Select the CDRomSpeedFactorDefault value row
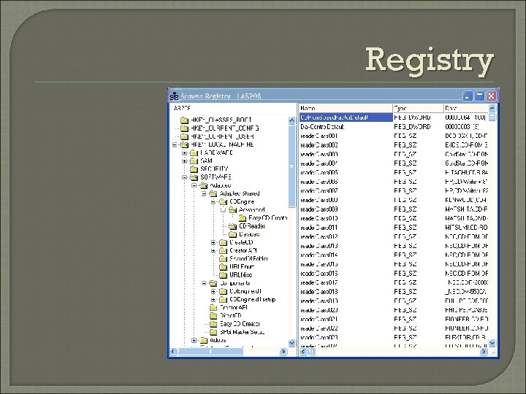This screenshot has height=394, width=526. [x=346, y=117]
